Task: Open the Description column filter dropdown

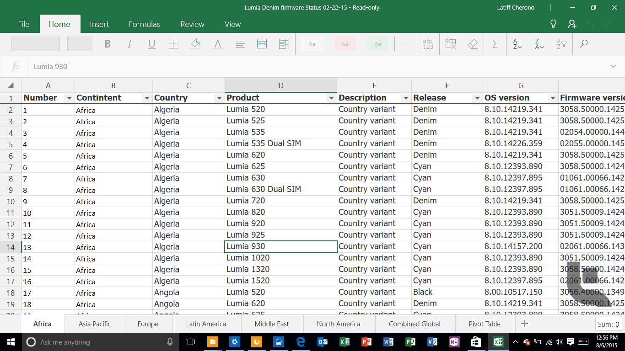Action: pos(406,98)
